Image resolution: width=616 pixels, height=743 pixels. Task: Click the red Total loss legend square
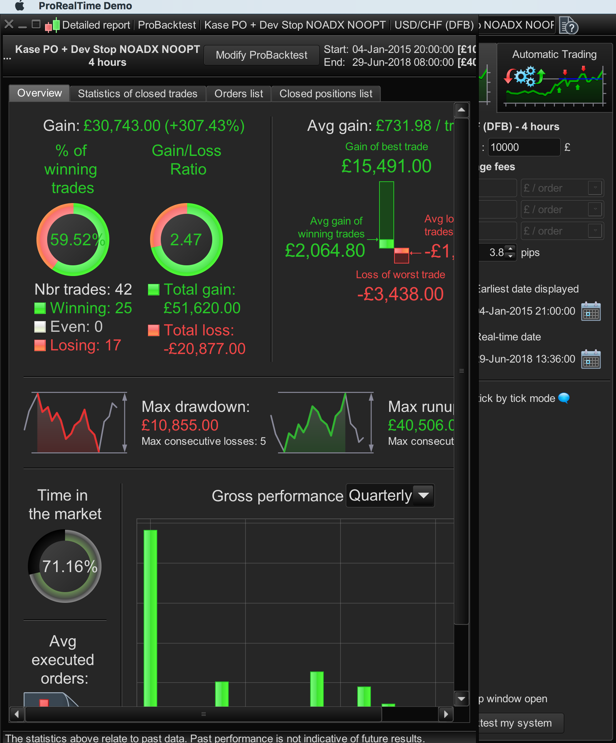point(154,330)
